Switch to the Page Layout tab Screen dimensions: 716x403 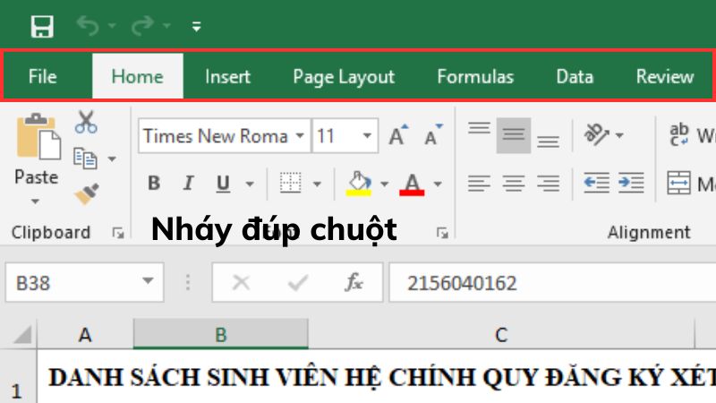[344, 77]
